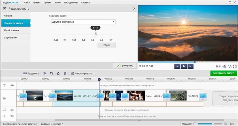
Task: Toggle text track visibility eye
Action: tap(12, 85)
